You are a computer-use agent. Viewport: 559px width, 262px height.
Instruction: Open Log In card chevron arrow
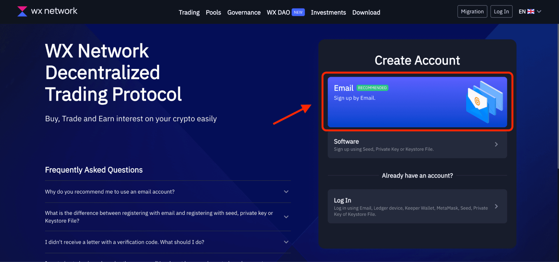[496, 206]
